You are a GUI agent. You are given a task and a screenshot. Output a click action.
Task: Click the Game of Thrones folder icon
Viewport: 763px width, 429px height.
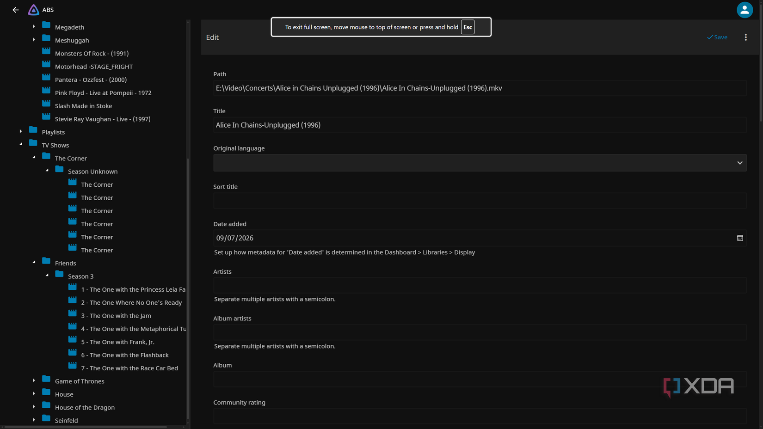tap(46, 379)
